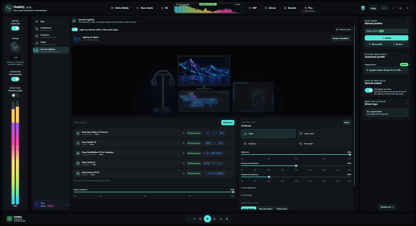Viewport: 416px width, 226px height.
Task: Toggle the Response graph visualizer switch
Action: 15,95
